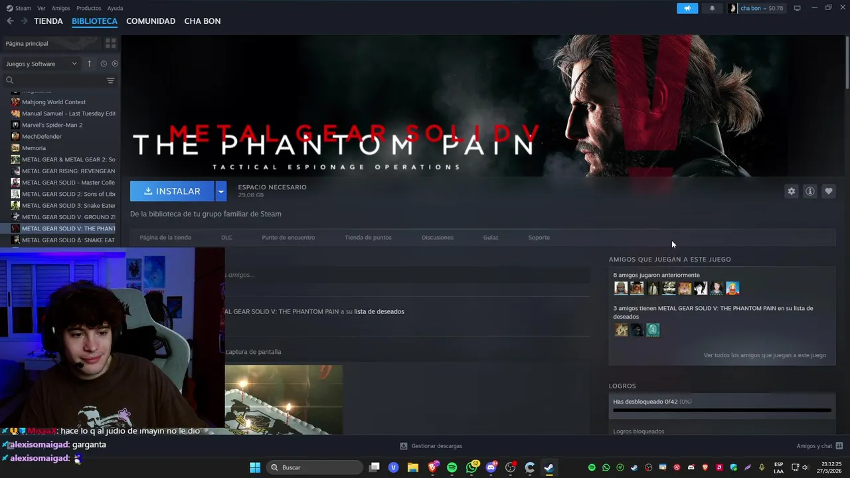
Task: Click the library search input field
Action: pyautogui.click(x=60, y=80)
